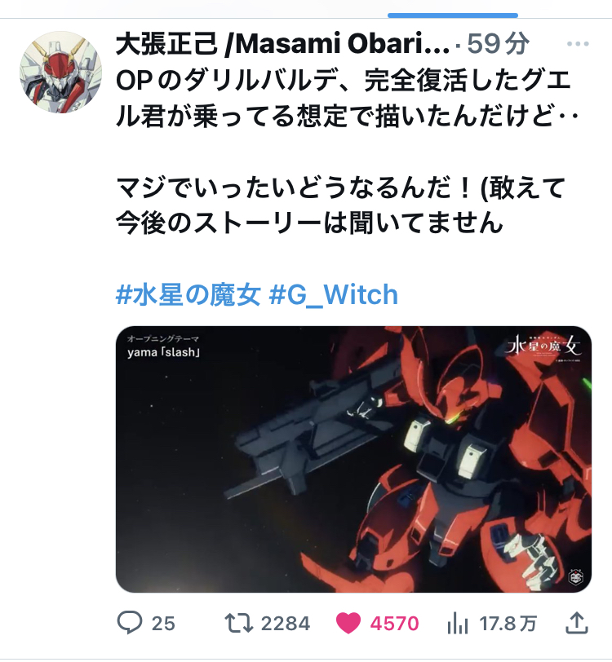612x662 pixels.
Task: Play the red mecha video thumbnail
Action: [x=353, y=459]
